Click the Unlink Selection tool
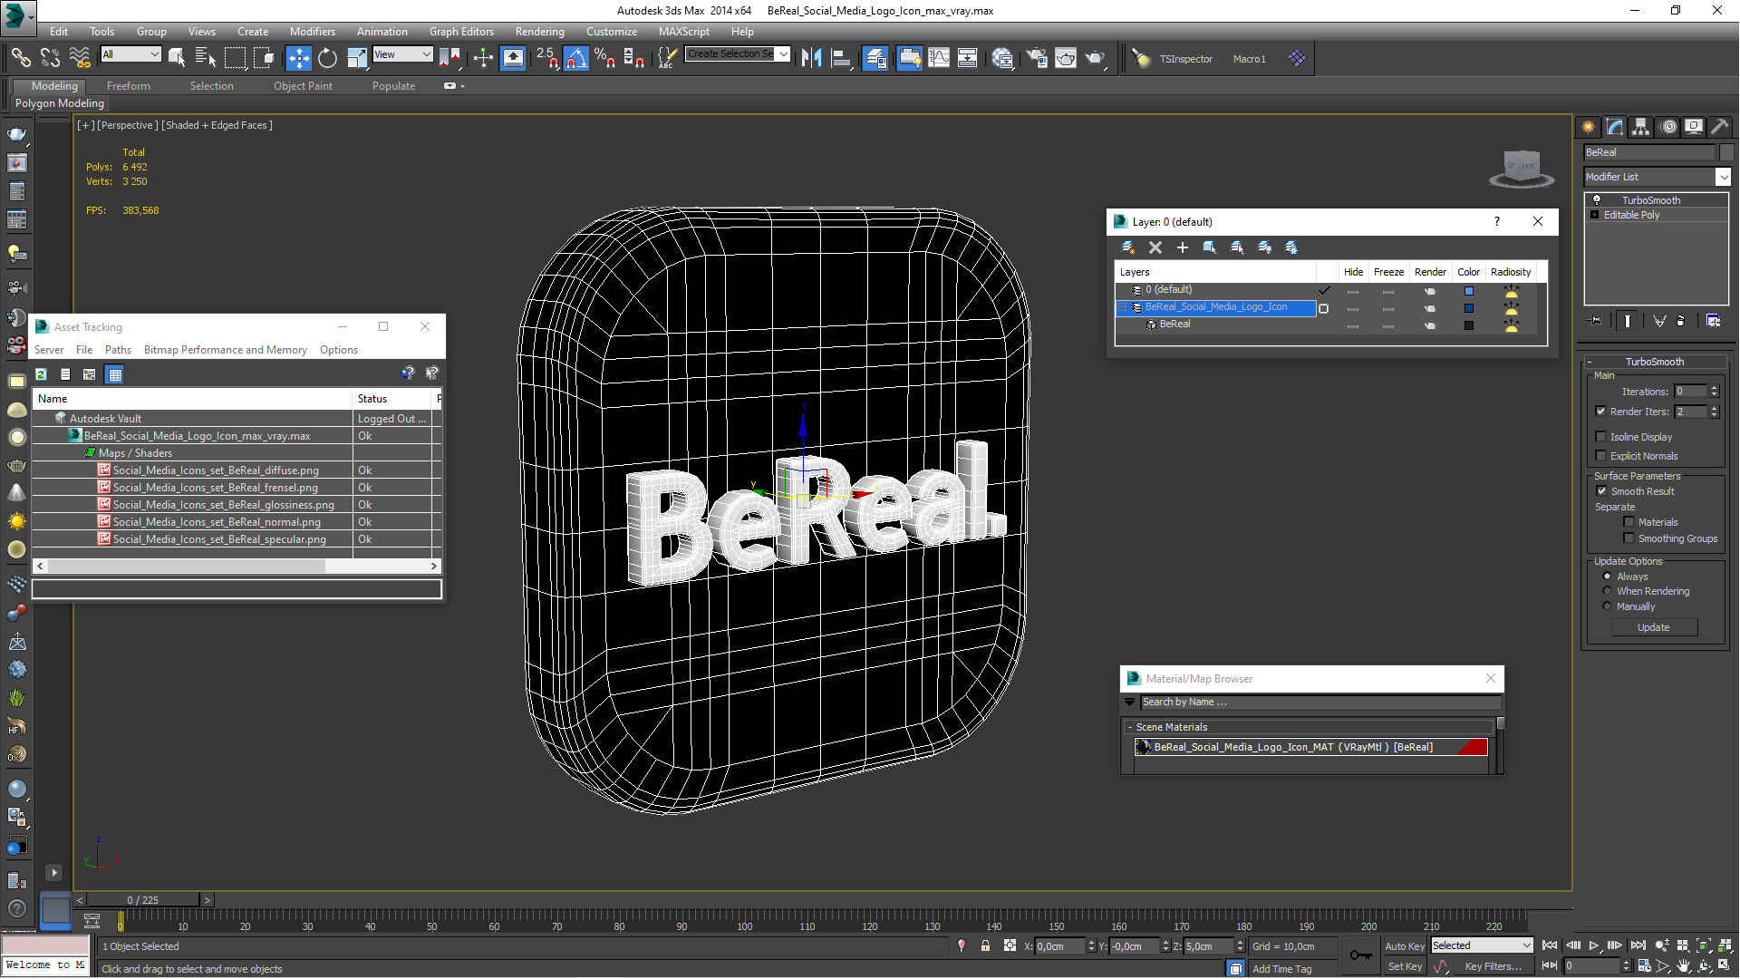 click(x=50, y=58)
